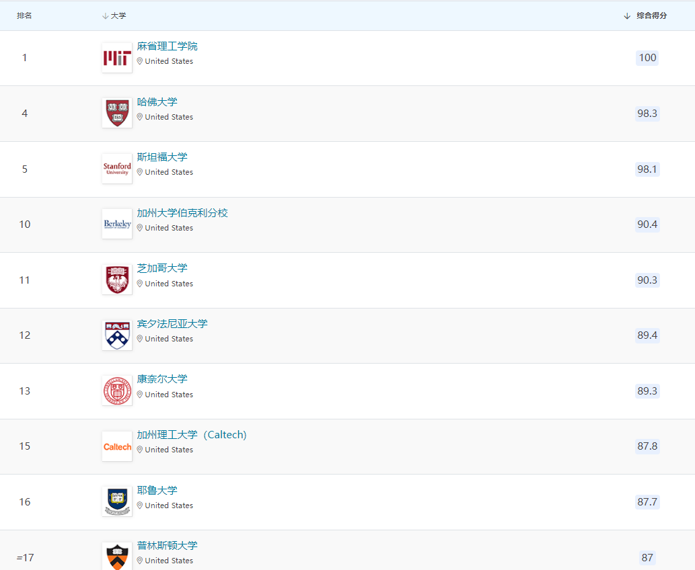
Task: Click the Harvard crest logo
Action: tap(117, 113)
